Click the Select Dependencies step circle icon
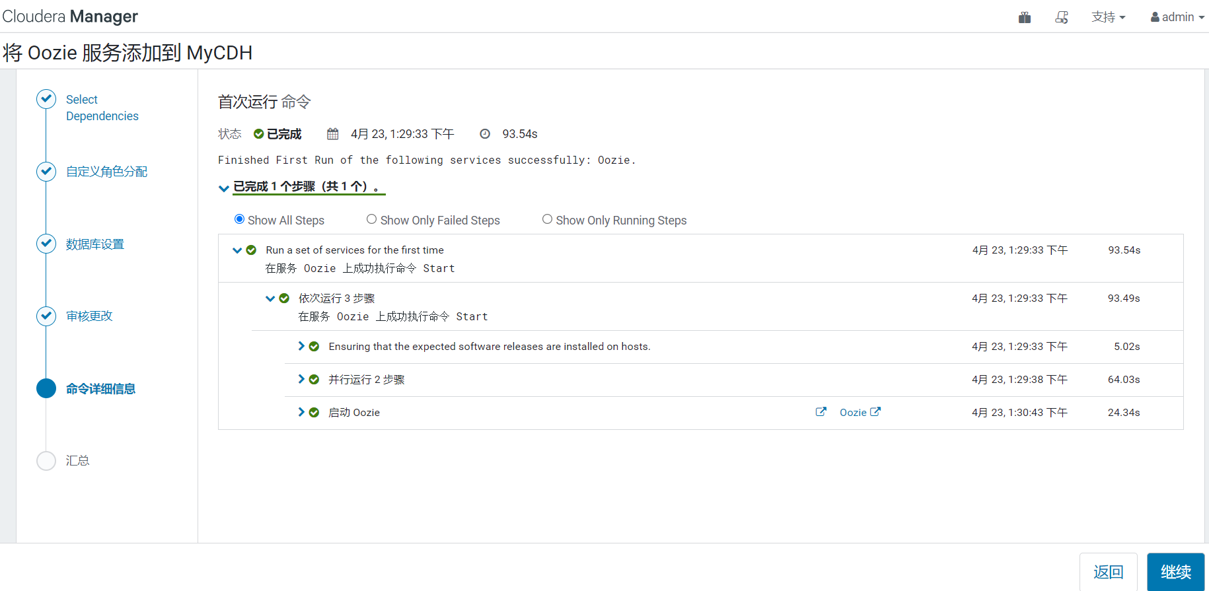 pyautogui.click(x=46, y=99)
